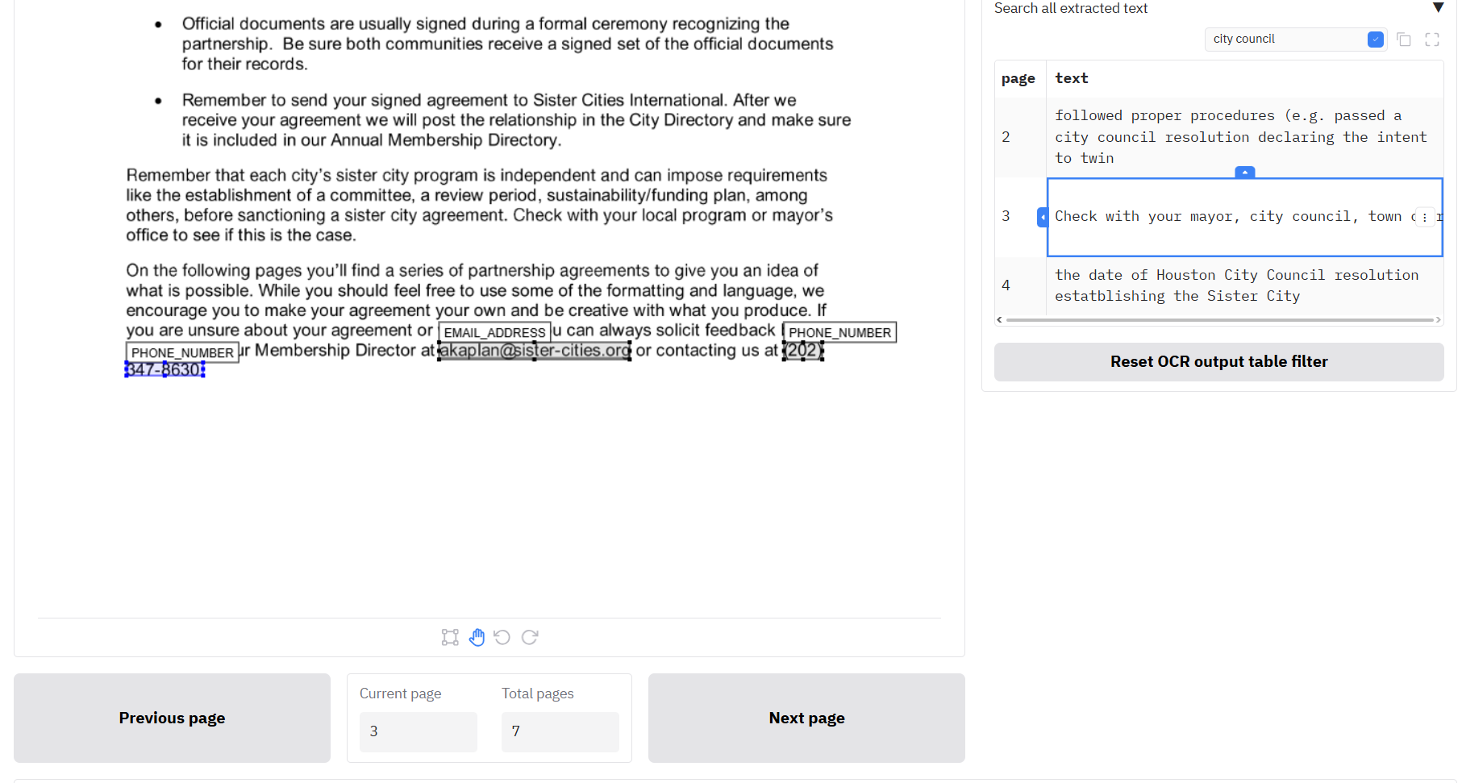Click the Total pages field
Screen dimensions: 1462x783
click(x=560, y=732)
